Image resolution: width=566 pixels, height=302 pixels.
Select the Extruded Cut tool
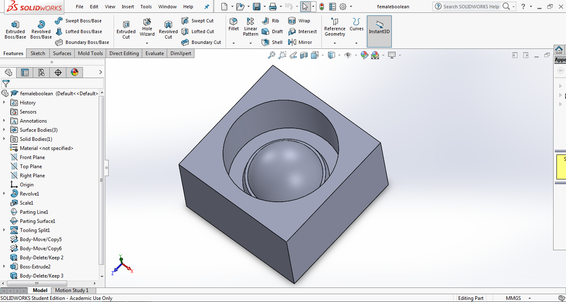pos(126,30)
